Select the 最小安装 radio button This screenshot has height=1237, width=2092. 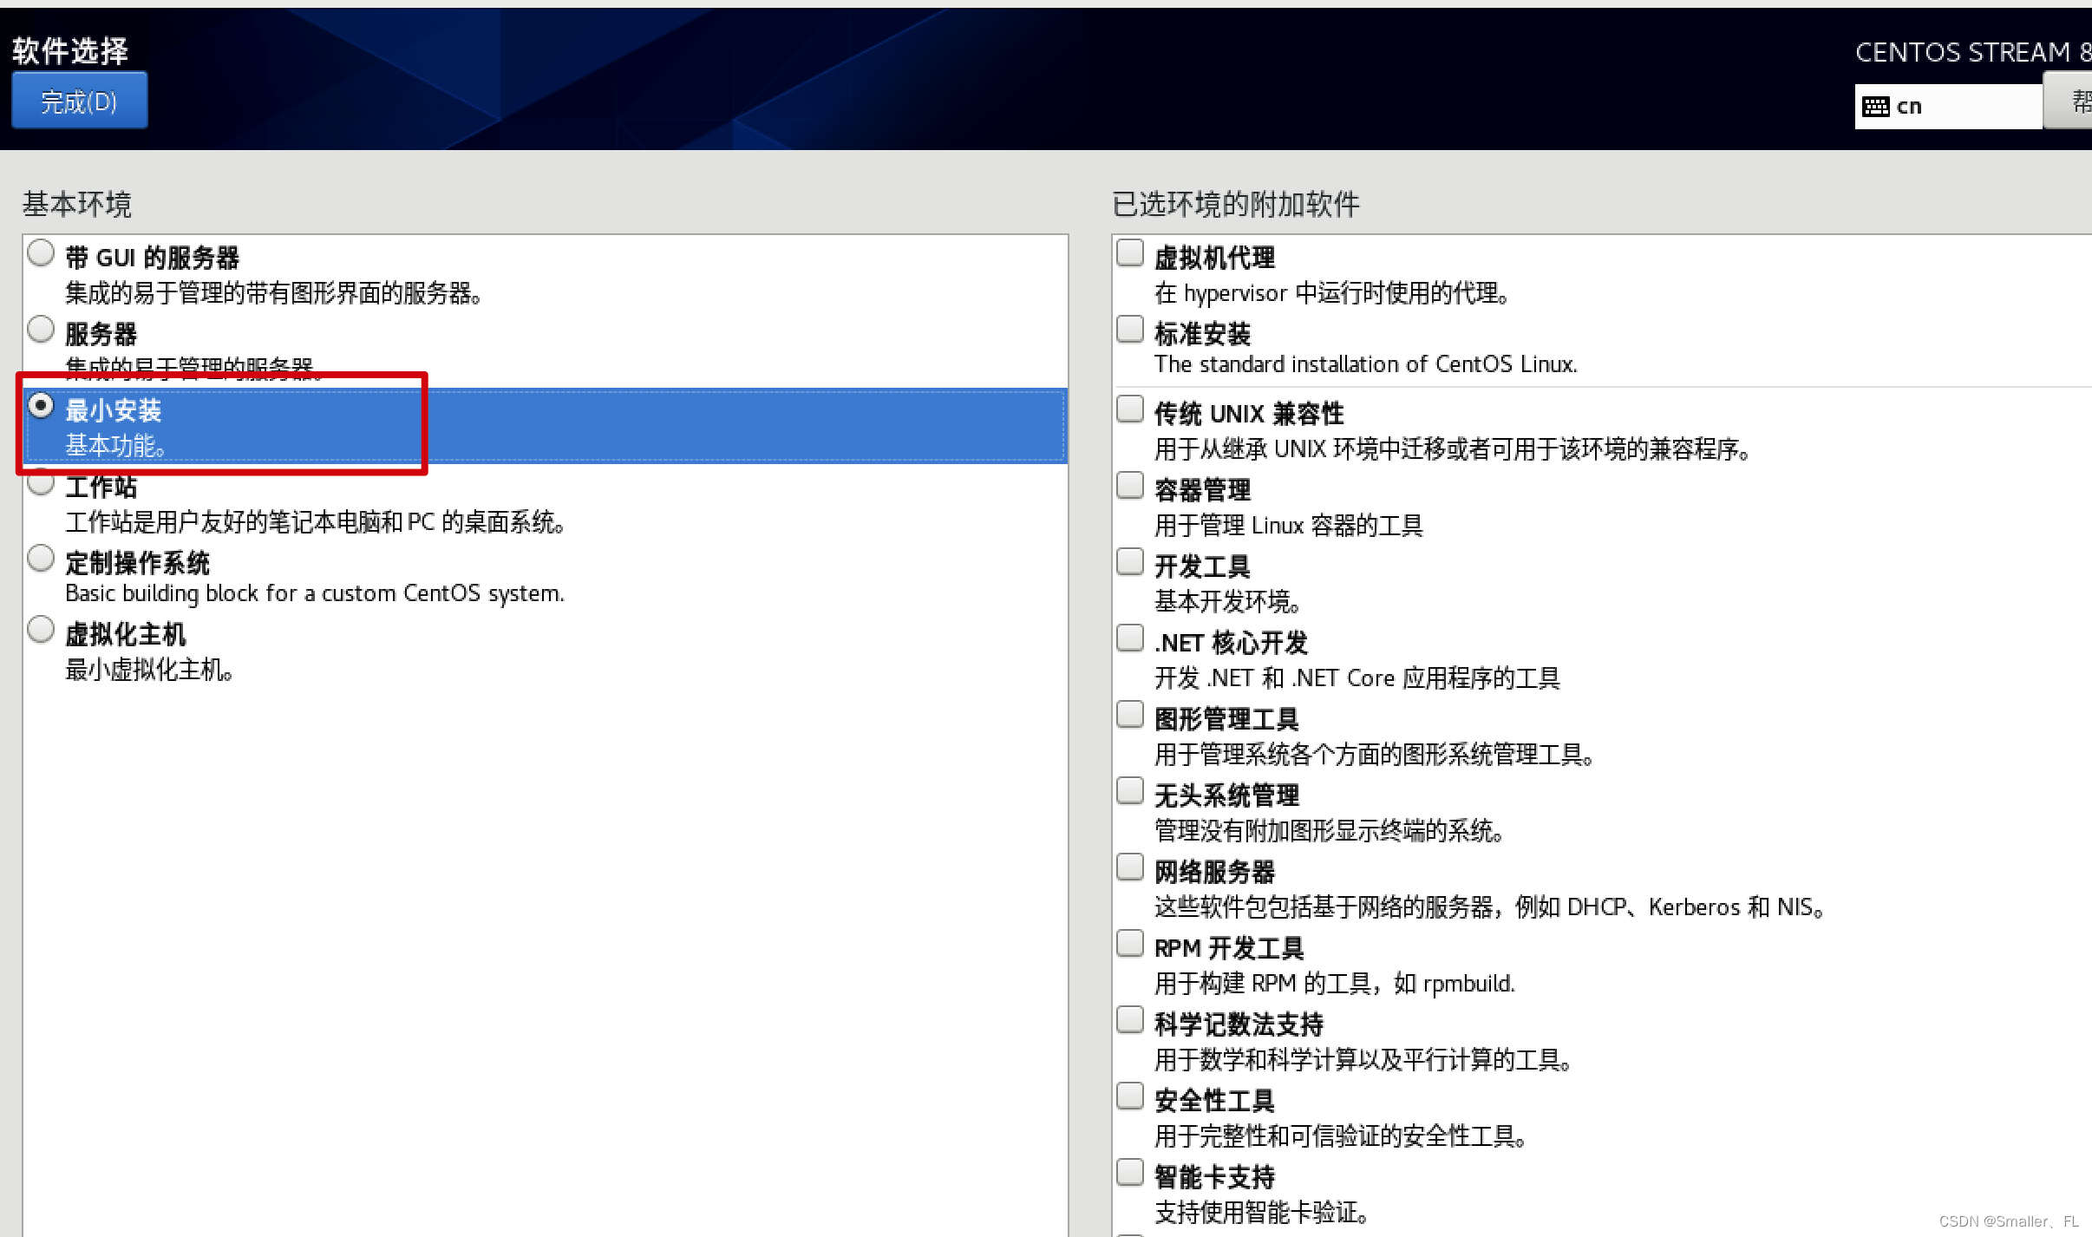pyautogui.click(x=41, y=406)
